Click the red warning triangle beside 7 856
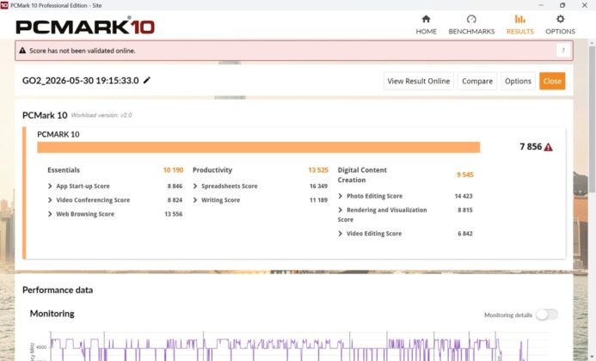This screenshot has width=596, height=361. coord(548,147)
